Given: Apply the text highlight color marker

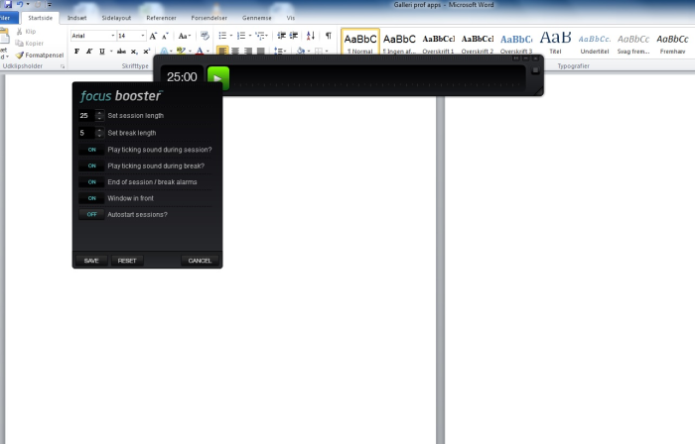Looking at the screenshot, I should (180, 52).
